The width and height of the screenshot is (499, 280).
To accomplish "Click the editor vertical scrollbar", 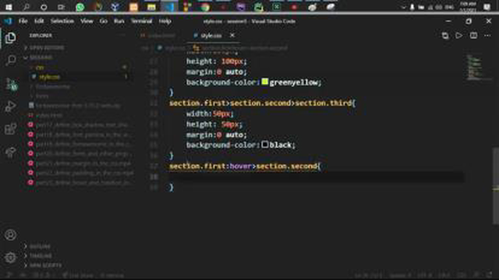I will (496, 186).
